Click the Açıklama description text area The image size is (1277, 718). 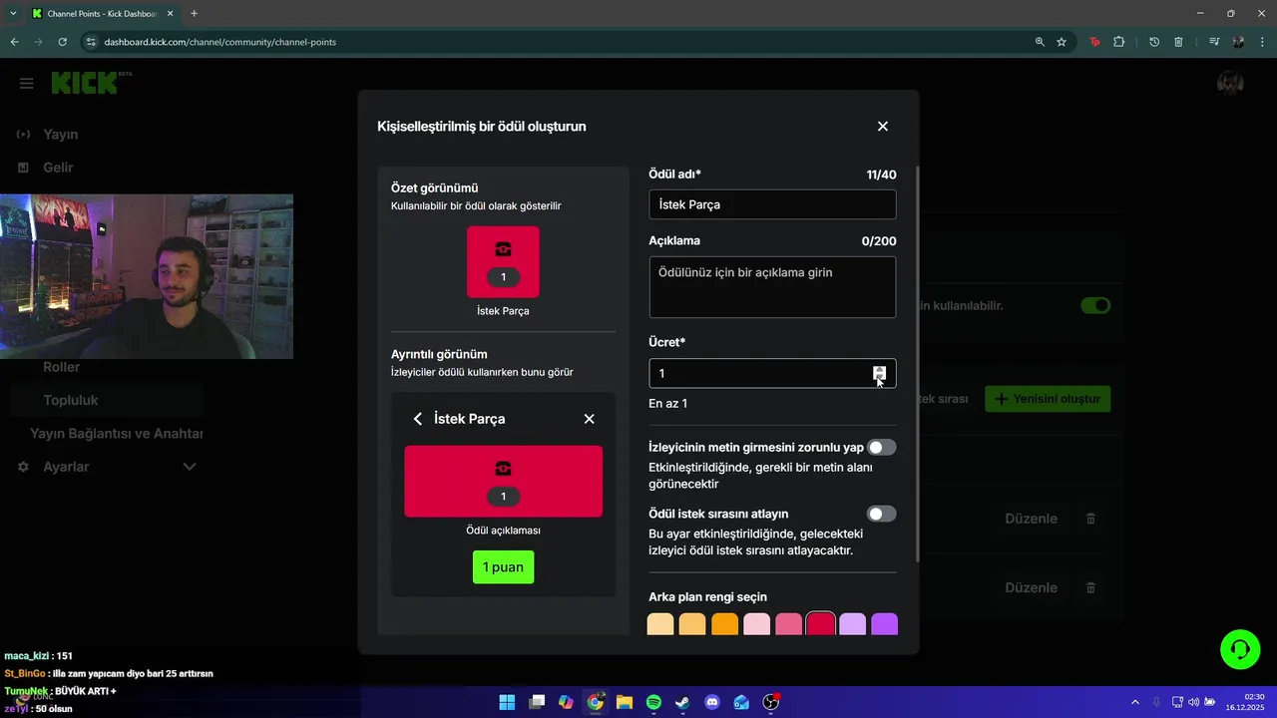(772, 287)
